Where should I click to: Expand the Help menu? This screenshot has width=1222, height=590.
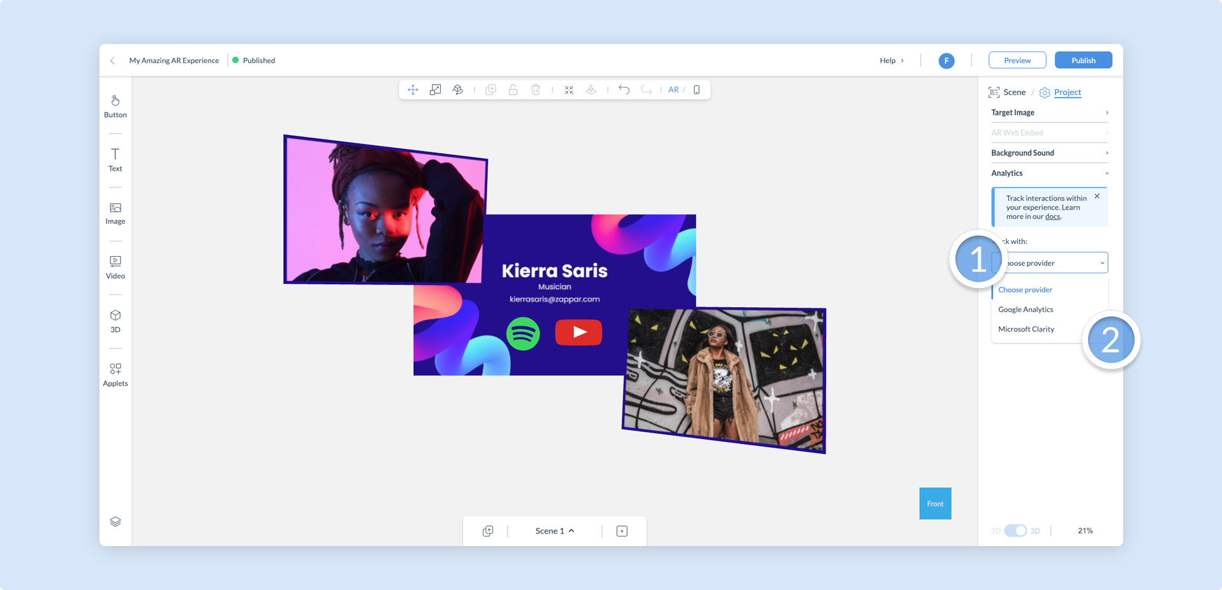coord(892,61)
